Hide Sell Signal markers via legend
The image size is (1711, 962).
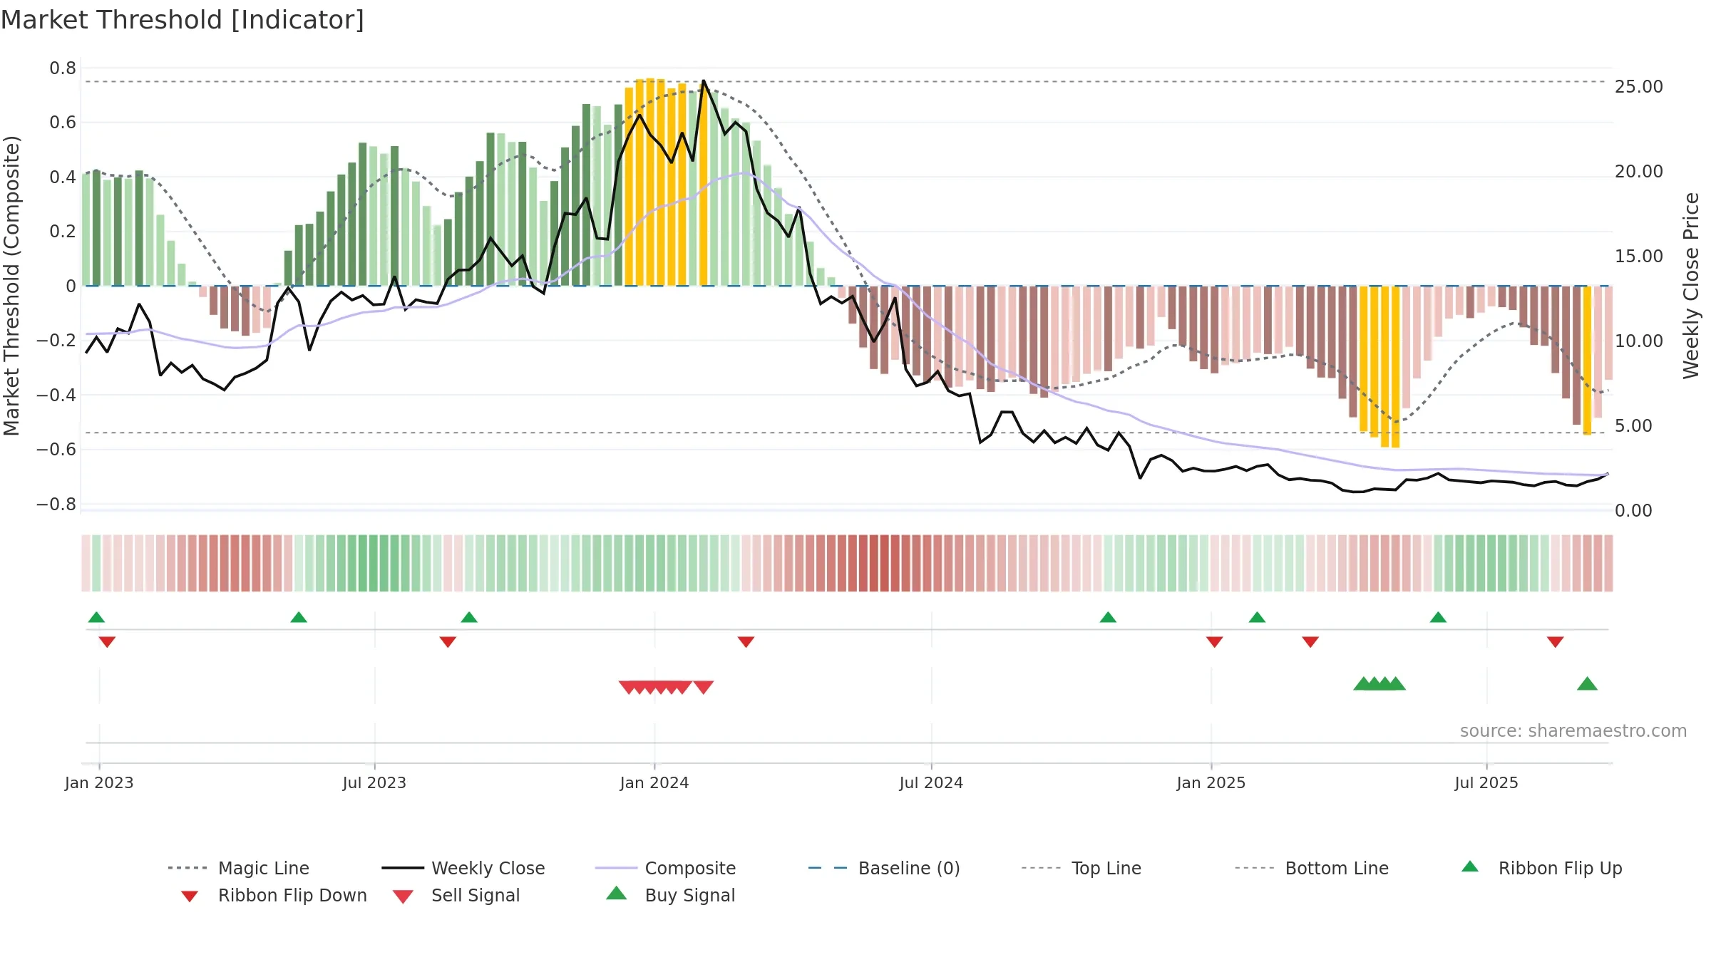(x=456, y=896)
